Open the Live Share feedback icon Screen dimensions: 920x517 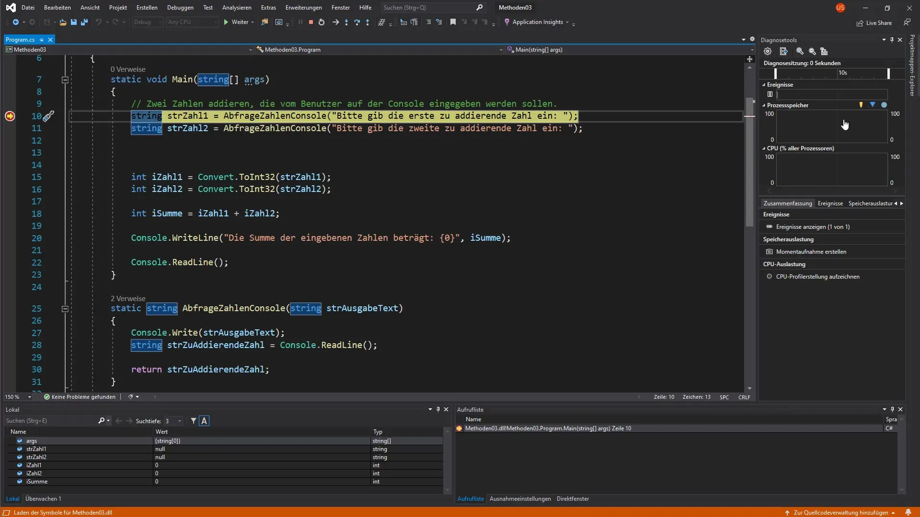coord(907,22)
